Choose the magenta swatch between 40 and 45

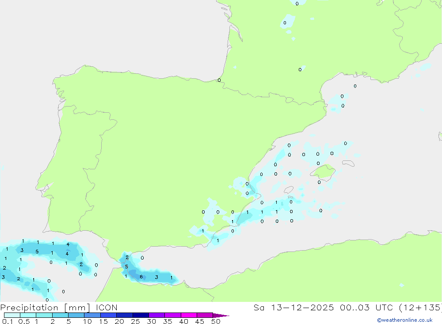point(189,315)
